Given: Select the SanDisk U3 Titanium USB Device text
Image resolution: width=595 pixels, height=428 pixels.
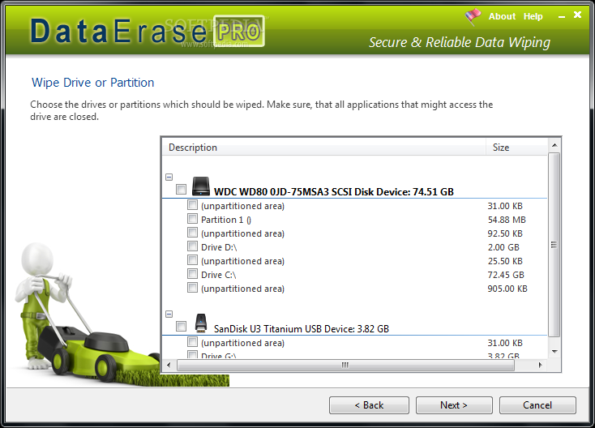Looking at the screenshot, I should 302,328.
